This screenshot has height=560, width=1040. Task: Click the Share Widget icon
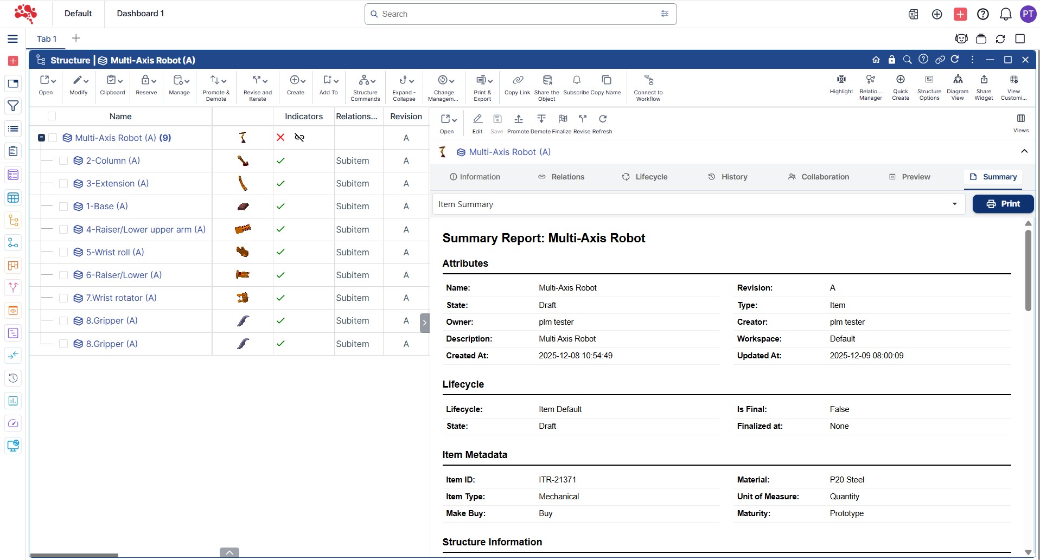pyautogui.click(x=984, y=80)
